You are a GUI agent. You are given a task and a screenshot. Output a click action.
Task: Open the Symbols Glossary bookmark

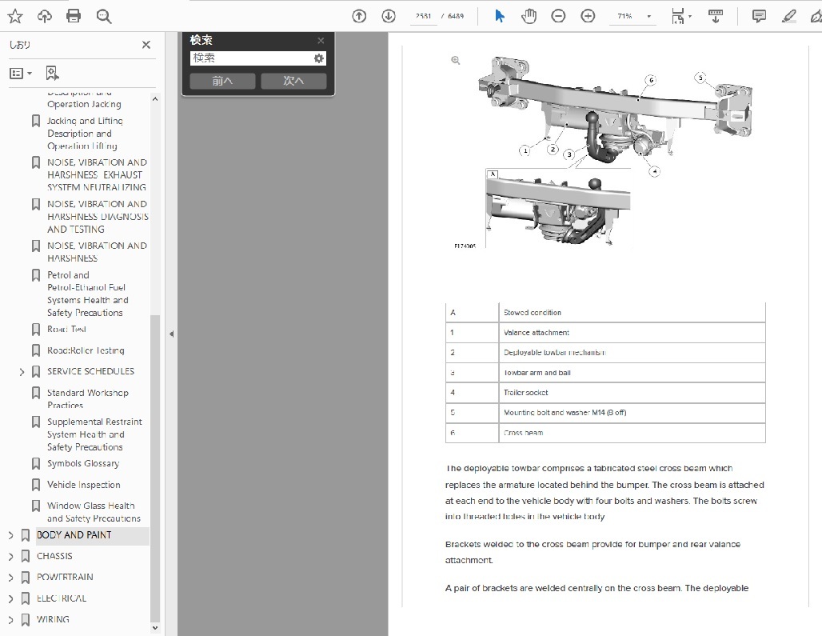pyautogui.click(x=83, y=463)
